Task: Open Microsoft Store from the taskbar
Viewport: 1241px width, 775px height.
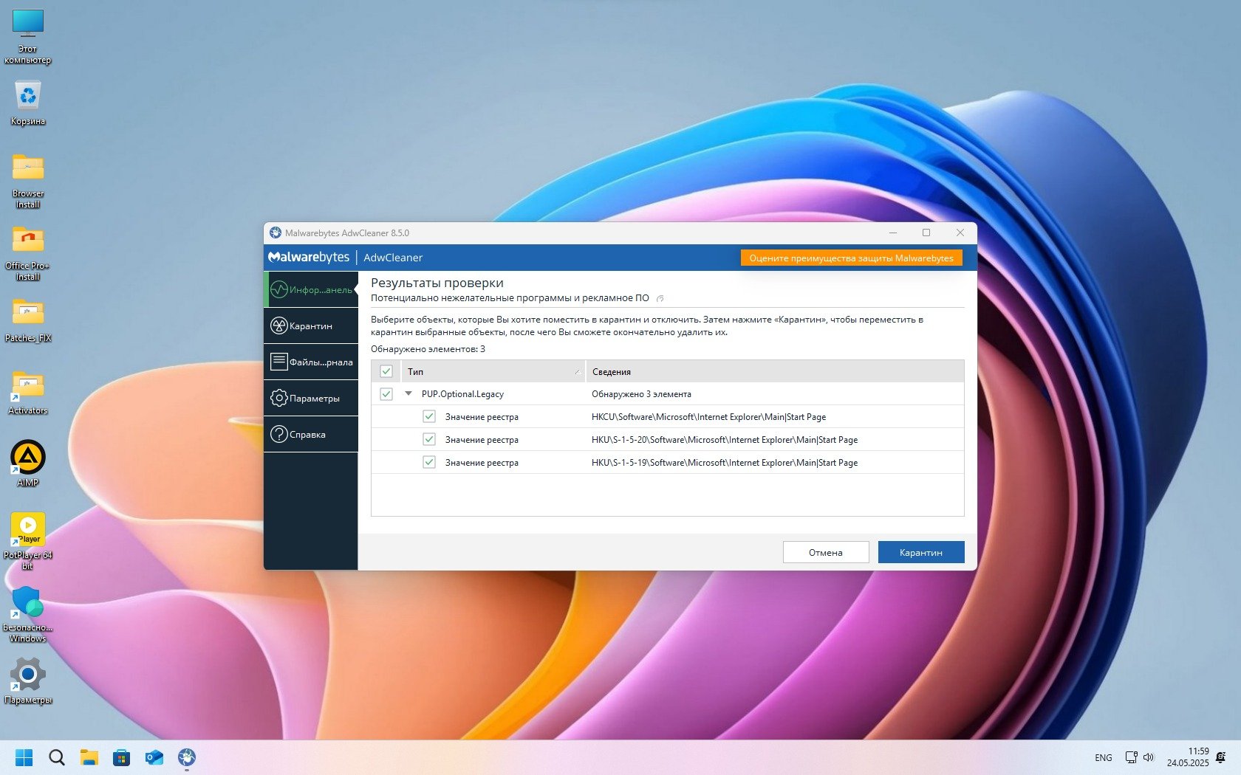Action: tap(122, 757)
